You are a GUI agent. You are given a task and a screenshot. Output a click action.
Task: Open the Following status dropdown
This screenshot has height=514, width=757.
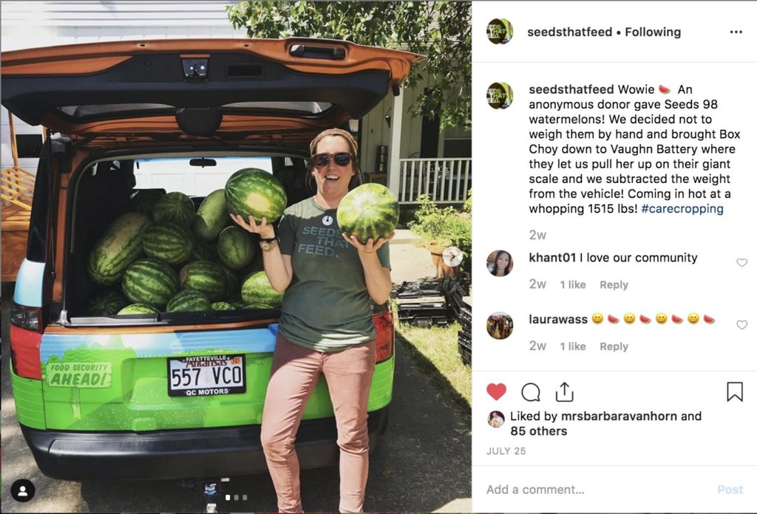coord(653,32)
